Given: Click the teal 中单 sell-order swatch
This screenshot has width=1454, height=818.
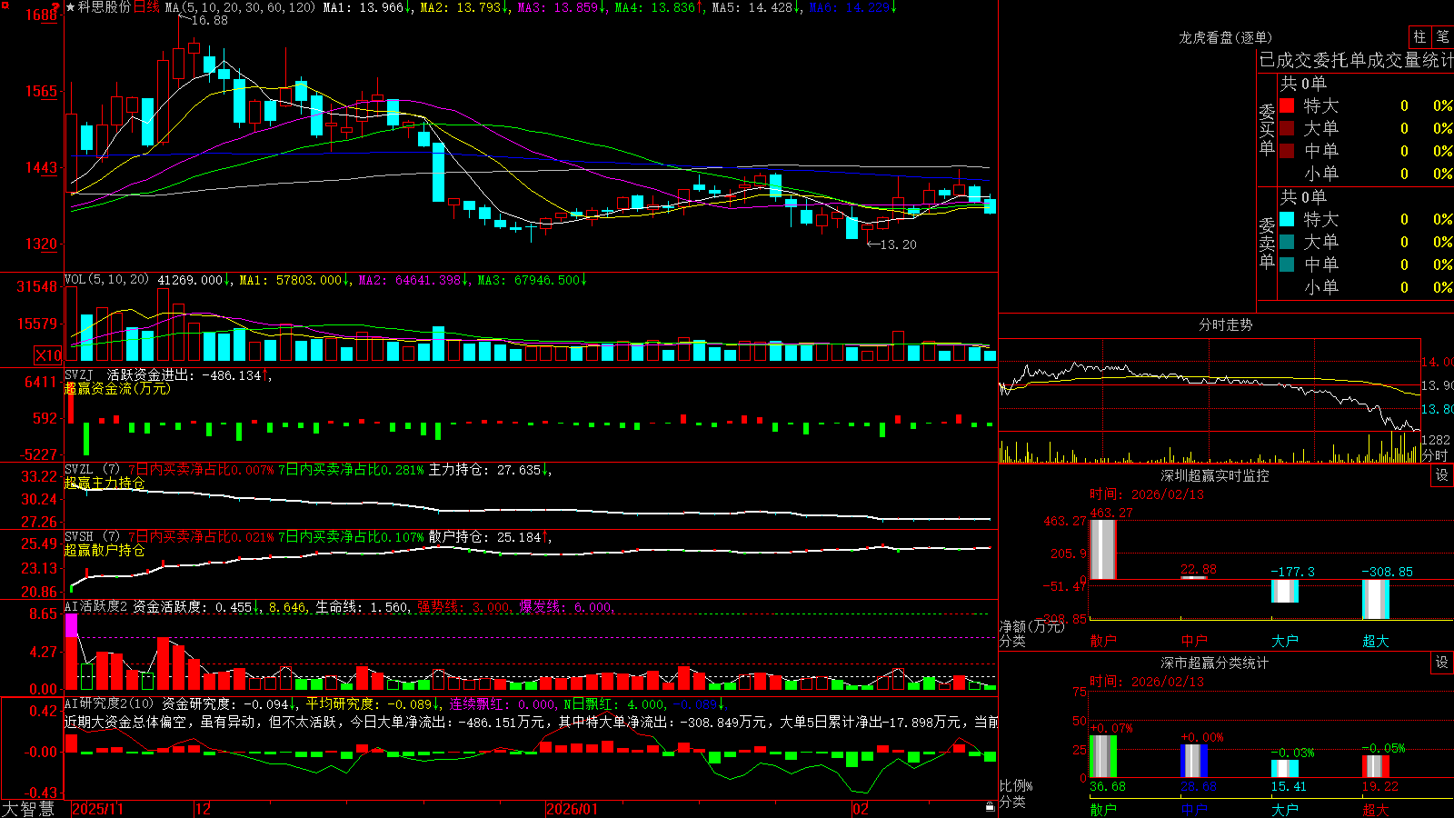Looking at the screenshot, I should (1287, 264).
